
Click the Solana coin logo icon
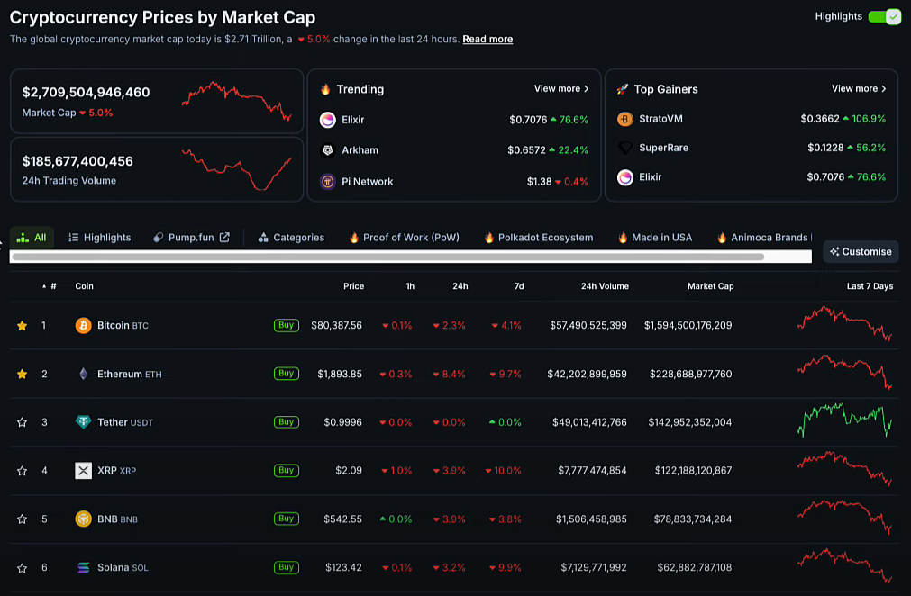[x=83, y=568]
